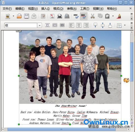This screenshot has width=135, height=132.
Task: Export directly as PDF icon
Action: point(52,16)
